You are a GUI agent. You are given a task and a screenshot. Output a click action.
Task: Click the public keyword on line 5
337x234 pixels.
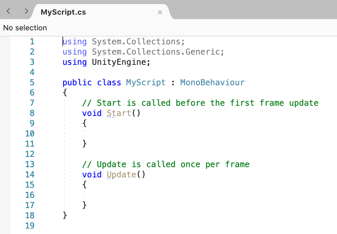[x=77, y=83]
